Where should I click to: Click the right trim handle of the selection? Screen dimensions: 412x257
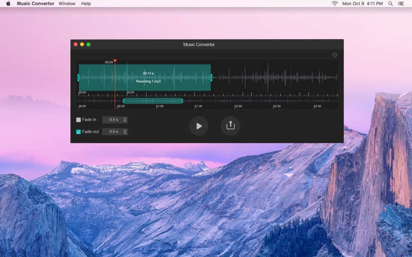point(212,78)
